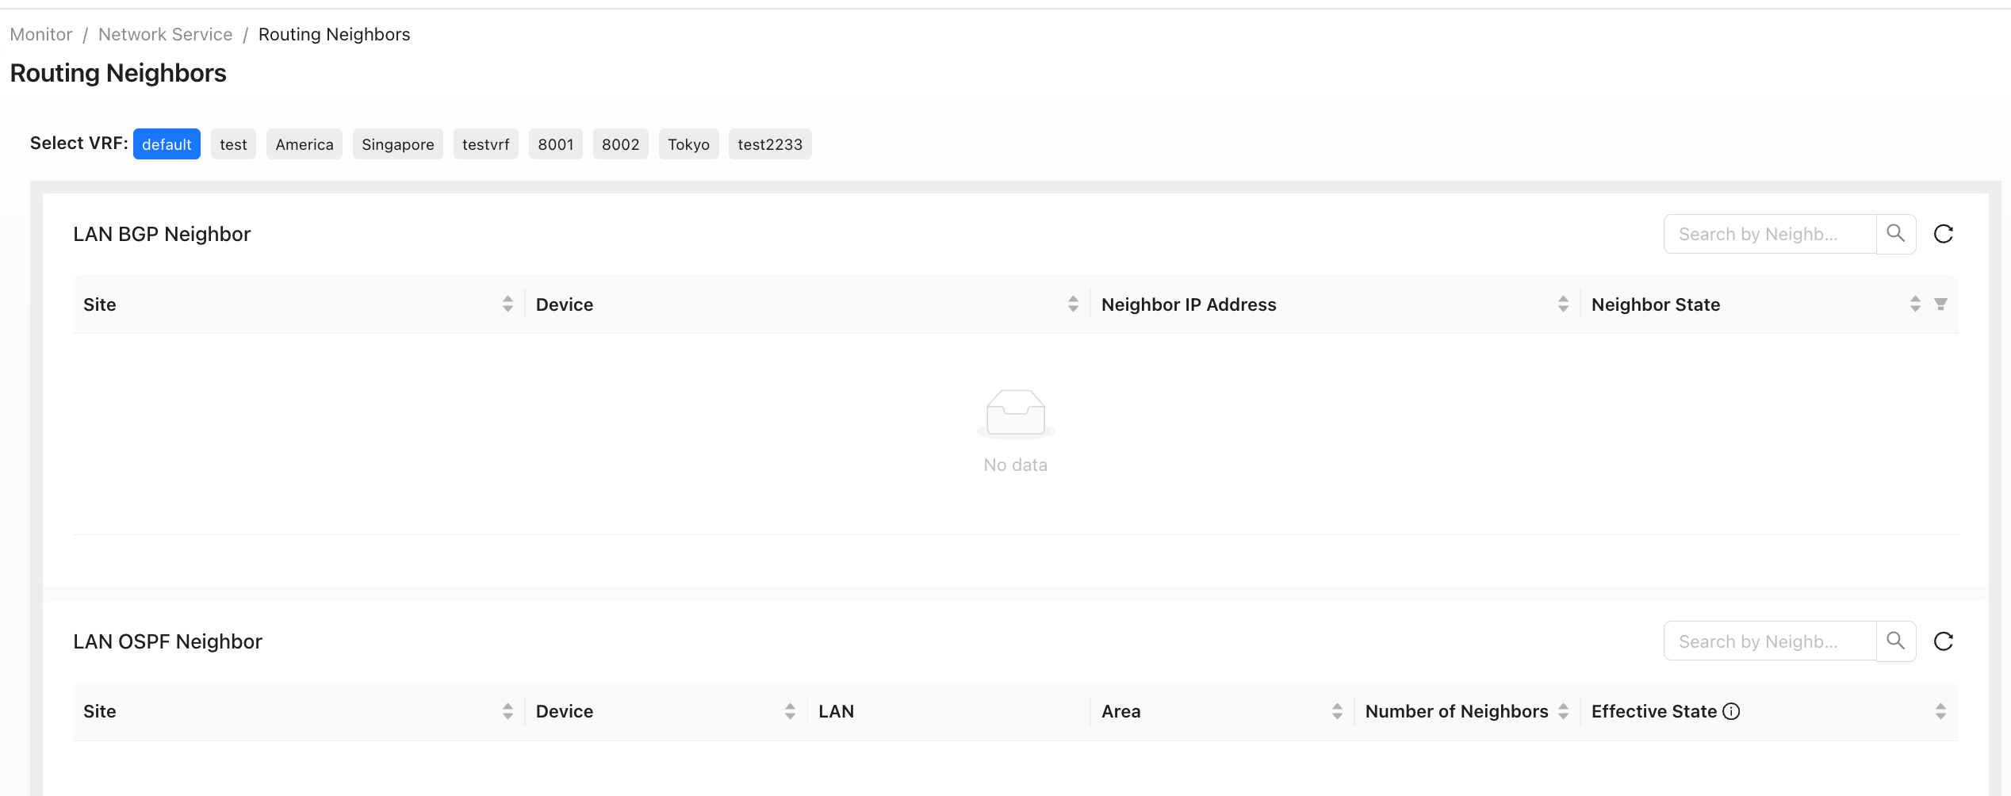Sort by Neighbor IP Address

point(1563,304)
